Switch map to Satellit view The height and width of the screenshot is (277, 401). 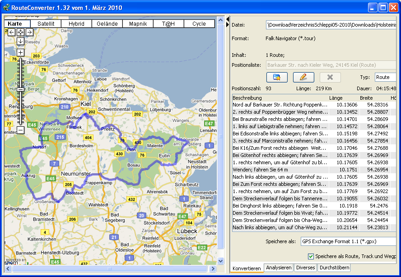[46, 24]
